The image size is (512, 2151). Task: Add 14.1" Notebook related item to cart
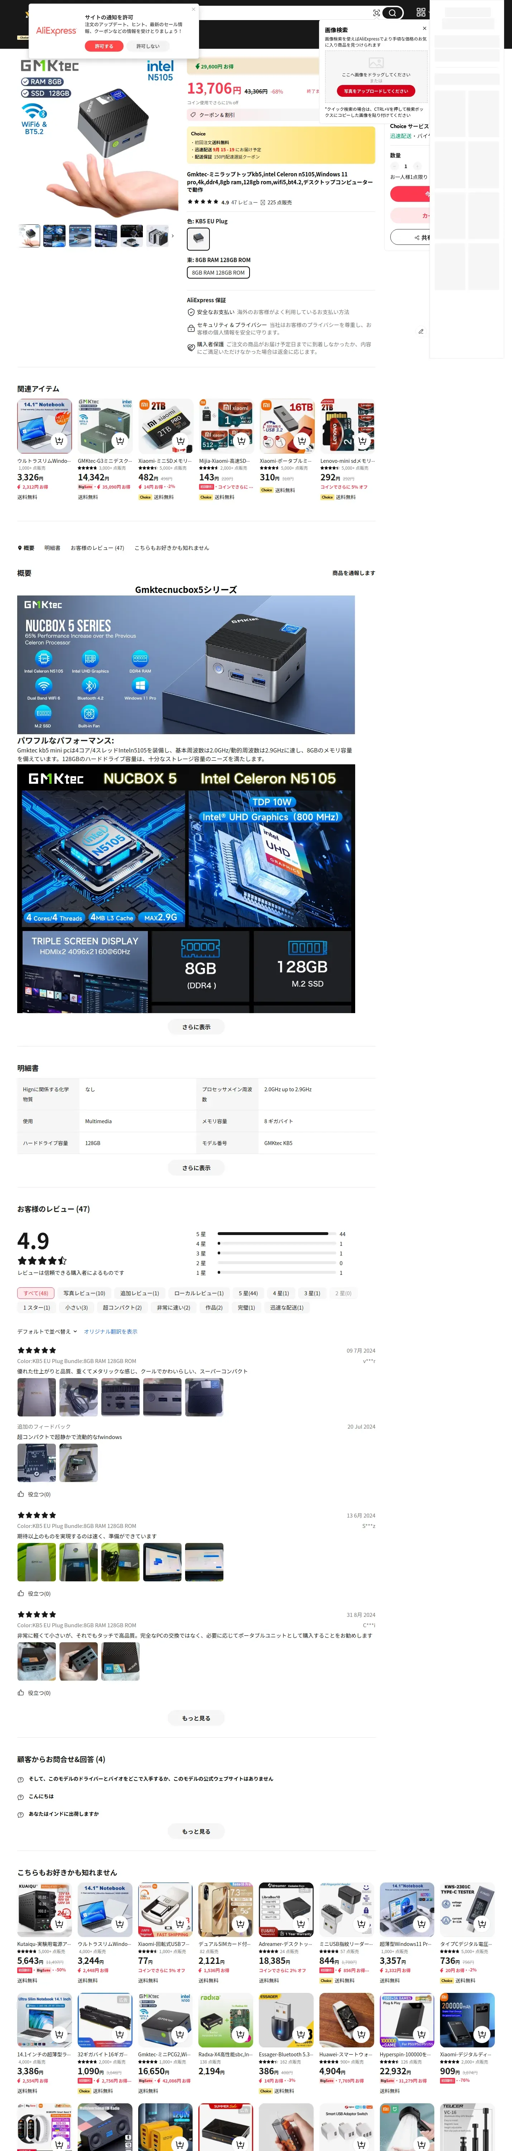click(59, 441)
